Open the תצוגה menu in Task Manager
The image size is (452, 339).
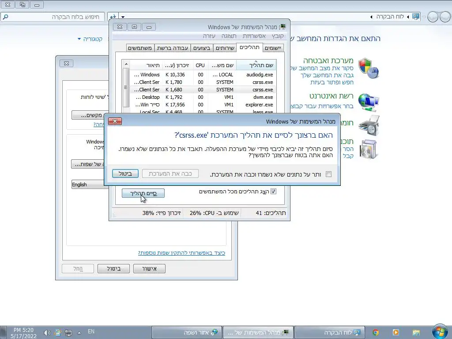[229, 36]
